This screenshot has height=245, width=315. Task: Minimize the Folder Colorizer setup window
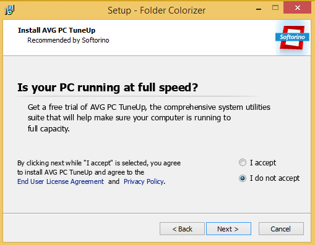pyautogui.click(x=259, y=9)
